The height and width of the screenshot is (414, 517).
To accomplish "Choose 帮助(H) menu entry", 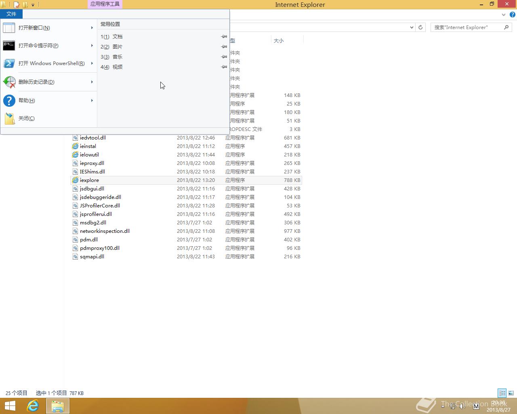I will click(49, 100).
